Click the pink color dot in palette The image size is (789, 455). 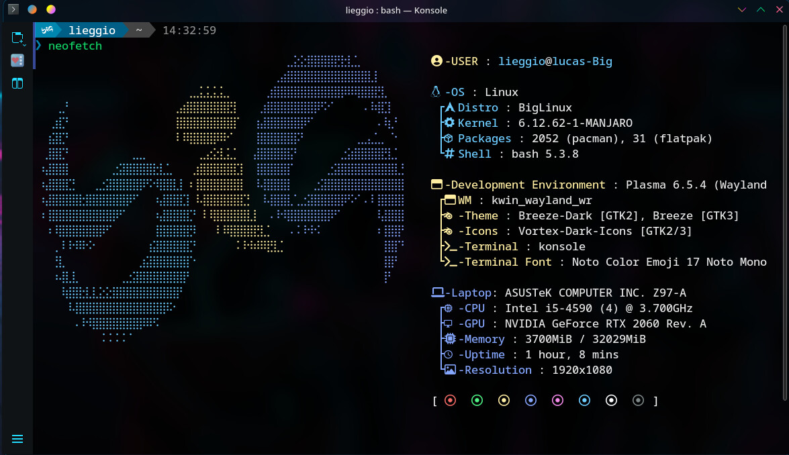[x=557, y=401]
